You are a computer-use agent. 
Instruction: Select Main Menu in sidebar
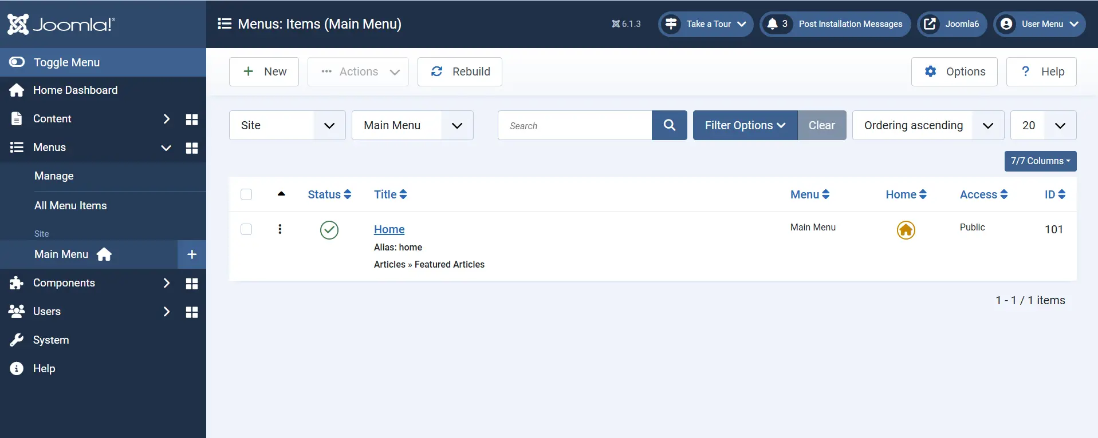pyautogui.click(x=89, y=254)
